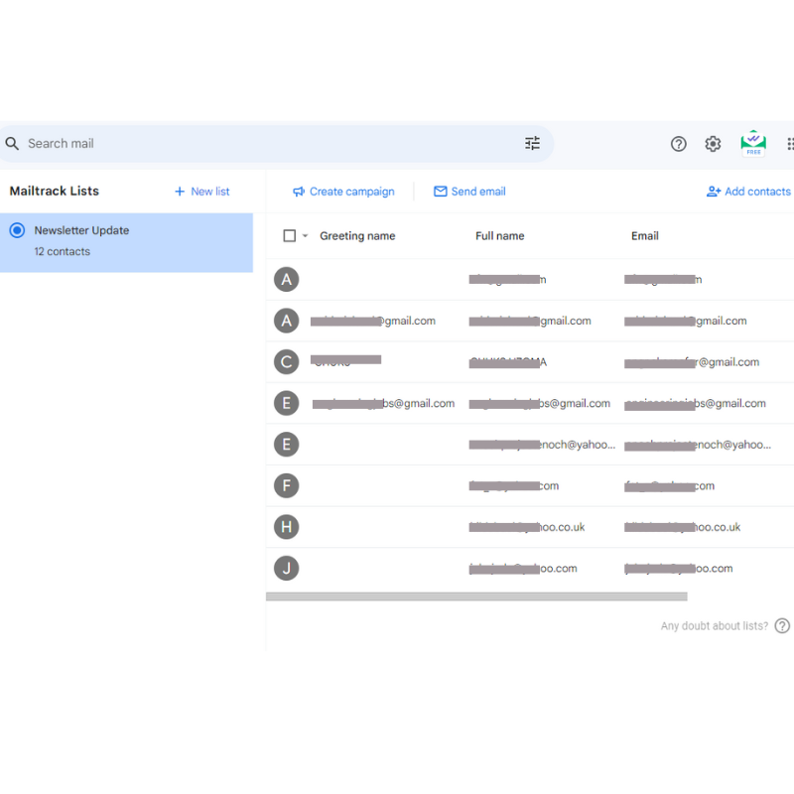The width and height of the screenshot is (794, 794).
Task: Click the Mailtrack Lists heading
Action: pyautogui.click(x=55, y=191)
